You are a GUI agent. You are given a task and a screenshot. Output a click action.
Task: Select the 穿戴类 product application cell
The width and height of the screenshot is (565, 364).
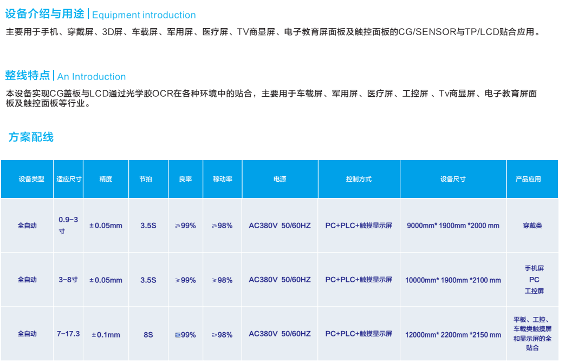click(532, 226)
